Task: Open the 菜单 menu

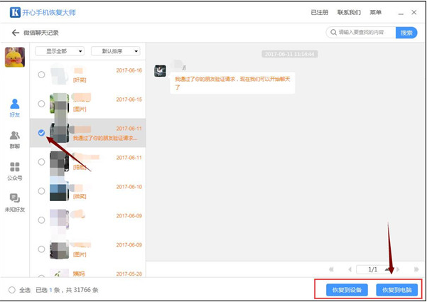Action: 375,12
